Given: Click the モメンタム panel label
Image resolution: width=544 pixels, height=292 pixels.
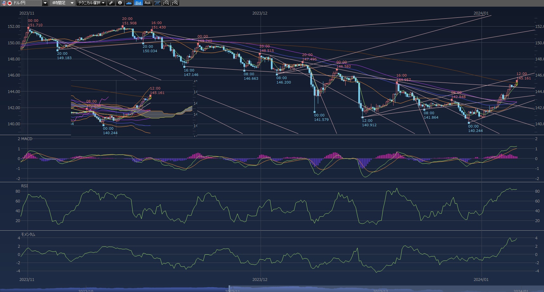Looking at the screenshot, I should point(28,234).
